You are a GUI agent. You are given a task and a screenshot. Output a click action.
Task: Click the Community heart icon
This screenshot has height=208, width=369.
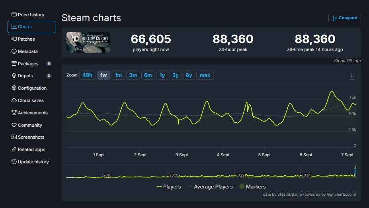tap(14, 125)
